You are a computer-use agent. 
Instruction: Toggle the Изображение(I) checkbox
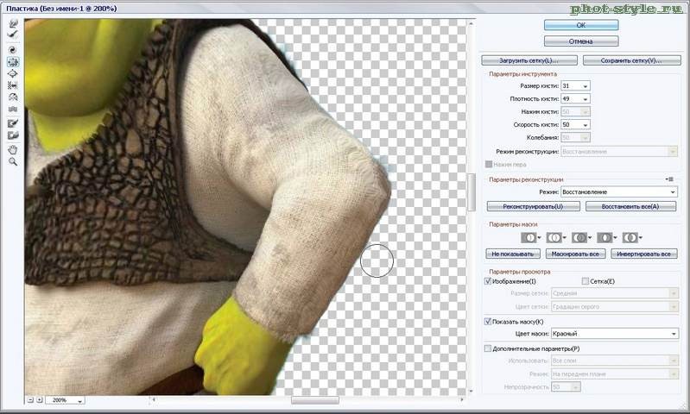(x=488, y=281)
